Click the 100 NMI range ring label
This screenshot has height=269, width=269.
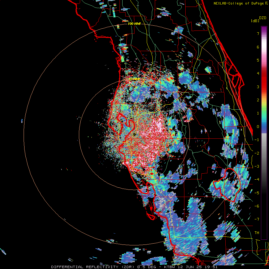coord(134,24)
